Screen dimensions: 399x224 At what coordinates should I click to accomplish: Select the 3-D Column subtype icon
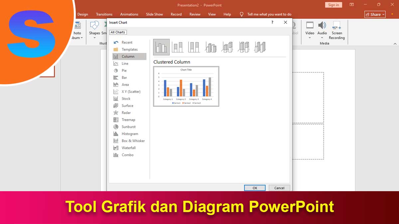260,47
